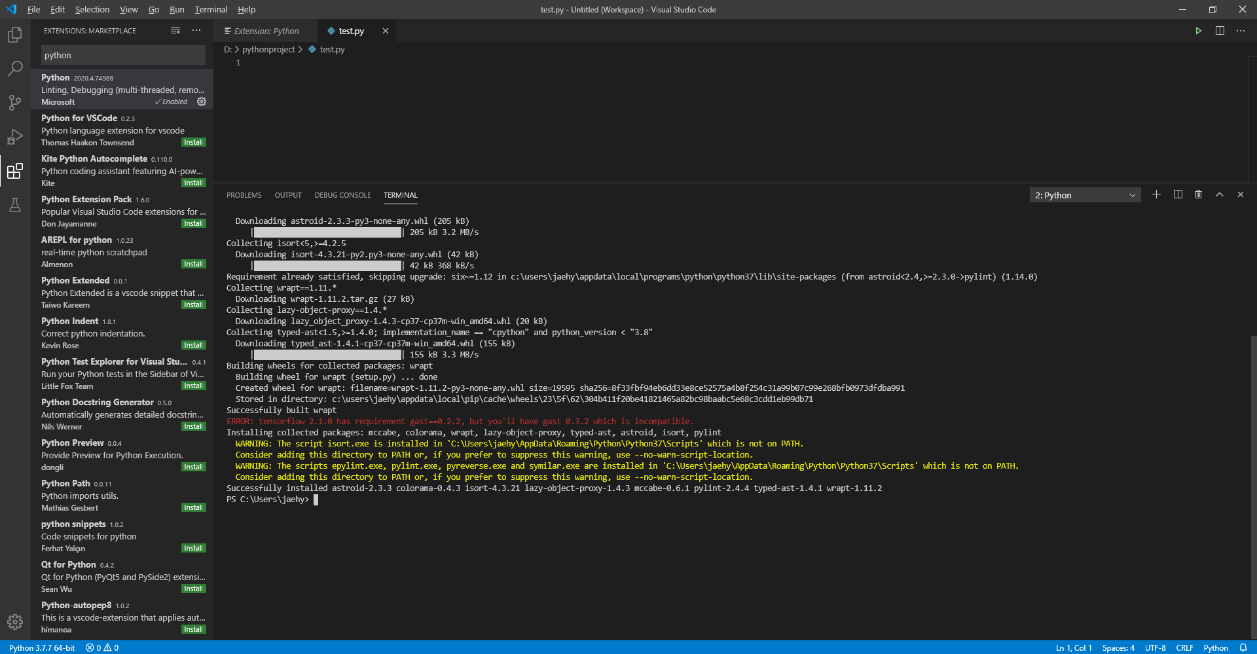Open the Selection menu
Image resolution: width=1257 pixels, height=654 pixels.
92,9
